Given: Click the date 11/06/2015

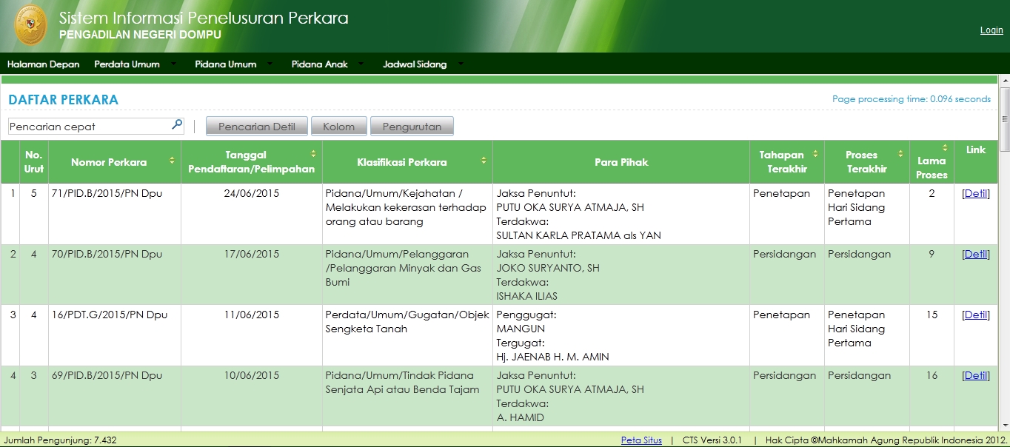Looking at the screenshot, I should (x=252, y=315).
